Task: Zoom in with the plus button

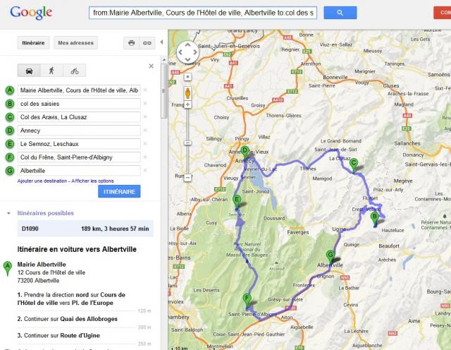Action: click(x=187, y=104)
